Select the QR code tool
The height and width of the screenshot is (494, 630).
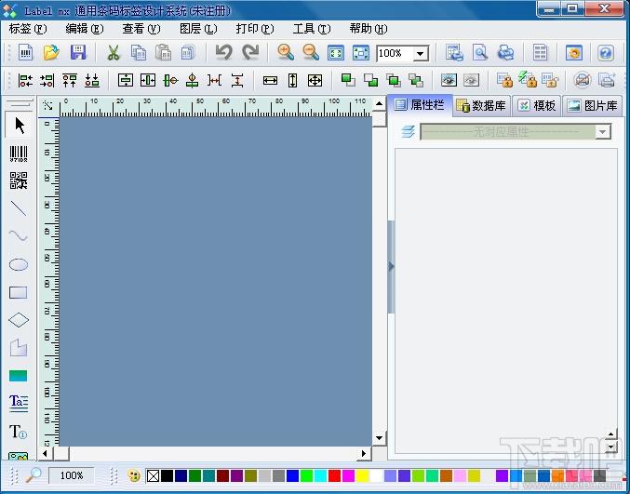click(19, 180)
